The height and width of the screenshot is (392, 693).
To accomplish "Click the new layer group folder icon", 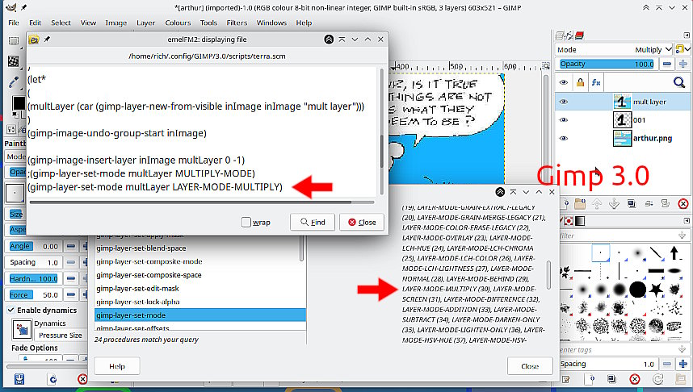I will click(x=580, y=203).
